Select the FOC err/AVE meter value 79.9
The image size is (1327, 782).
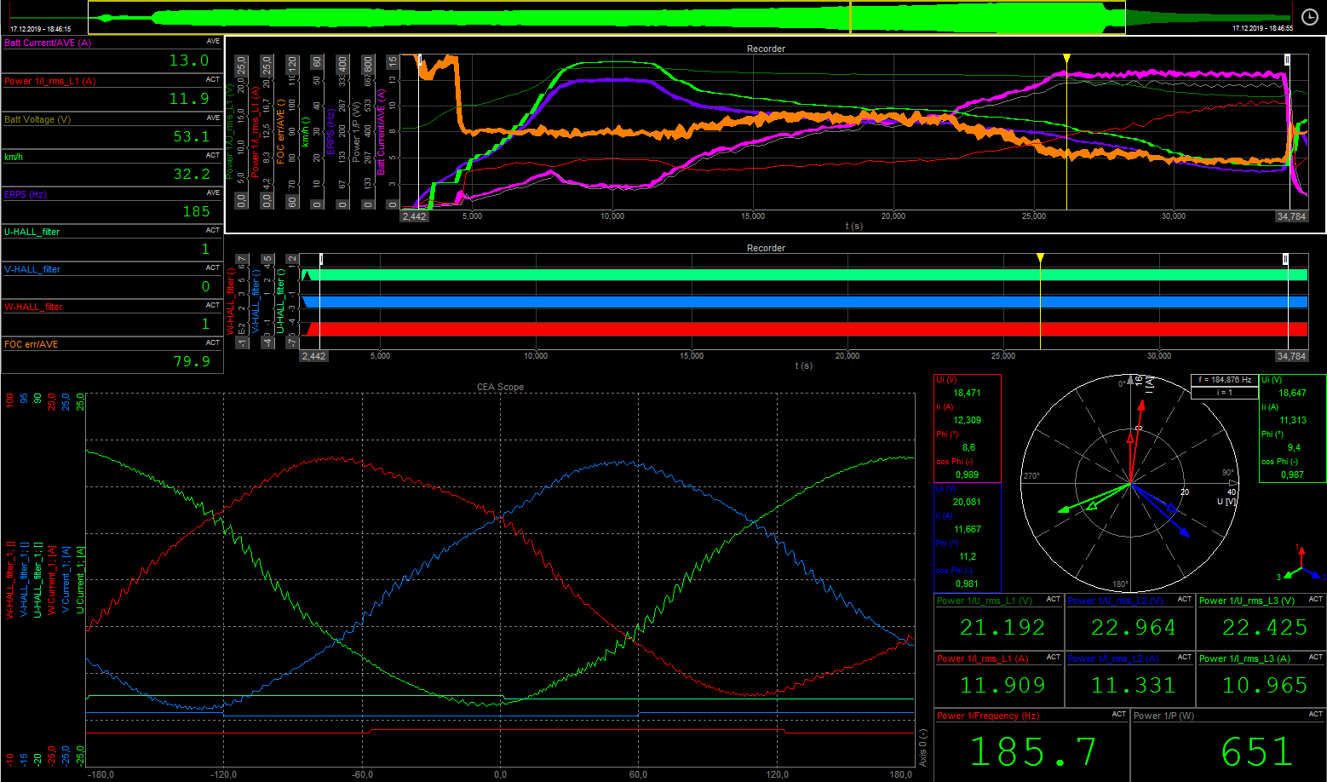pyautogui.click(x=191, y=361)
